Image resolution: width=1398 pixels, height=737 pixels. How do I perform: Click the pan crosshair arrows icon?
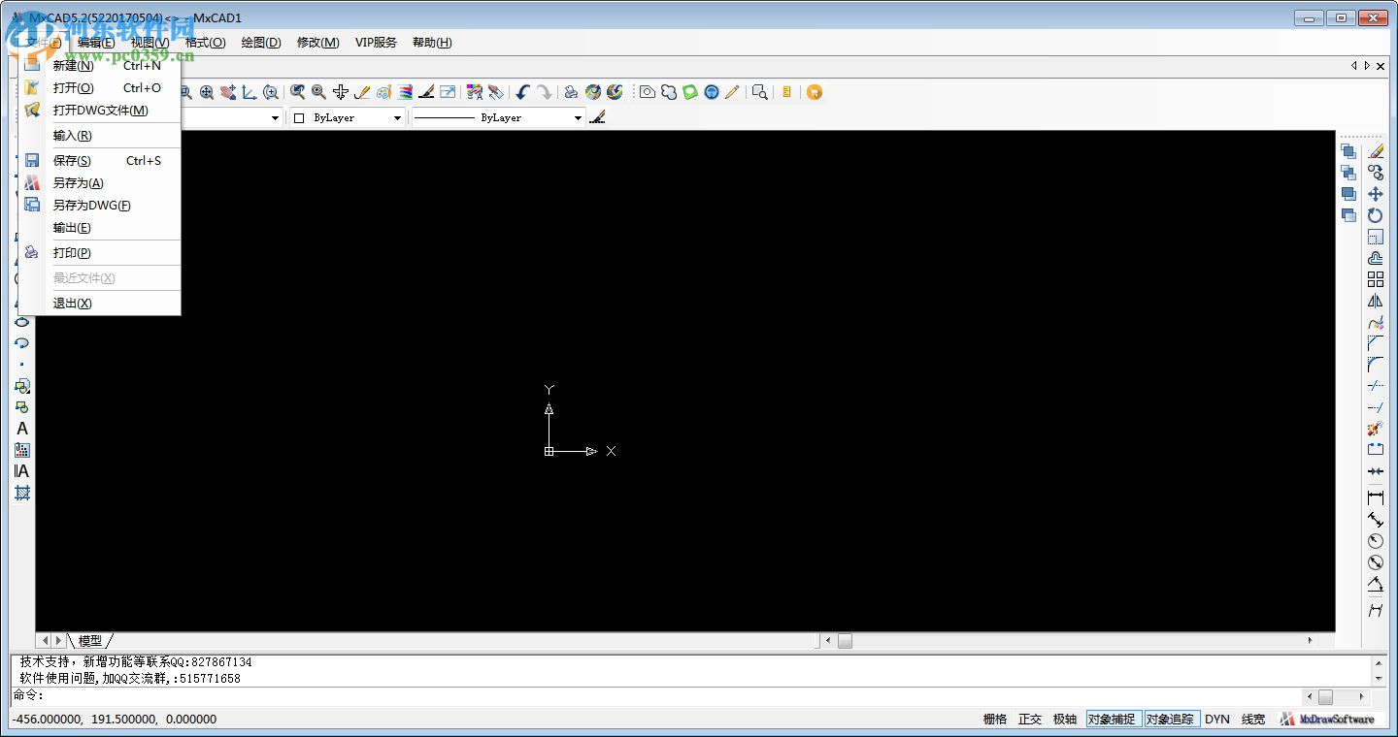click(x=341, y=92)
